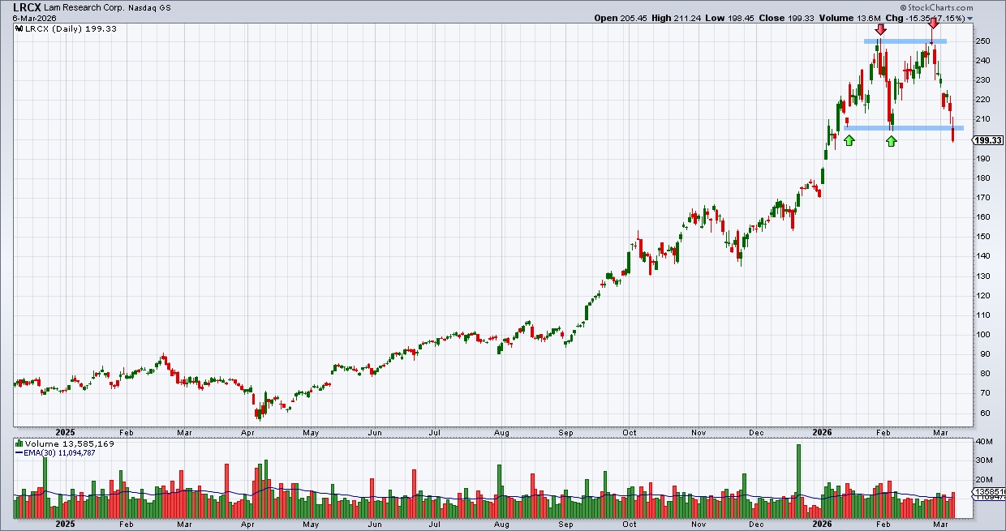This screenshot has width=1006, height=531.
Task: Click the boxed 199.33 last-price tag
Action: click(x=987, y=140)
